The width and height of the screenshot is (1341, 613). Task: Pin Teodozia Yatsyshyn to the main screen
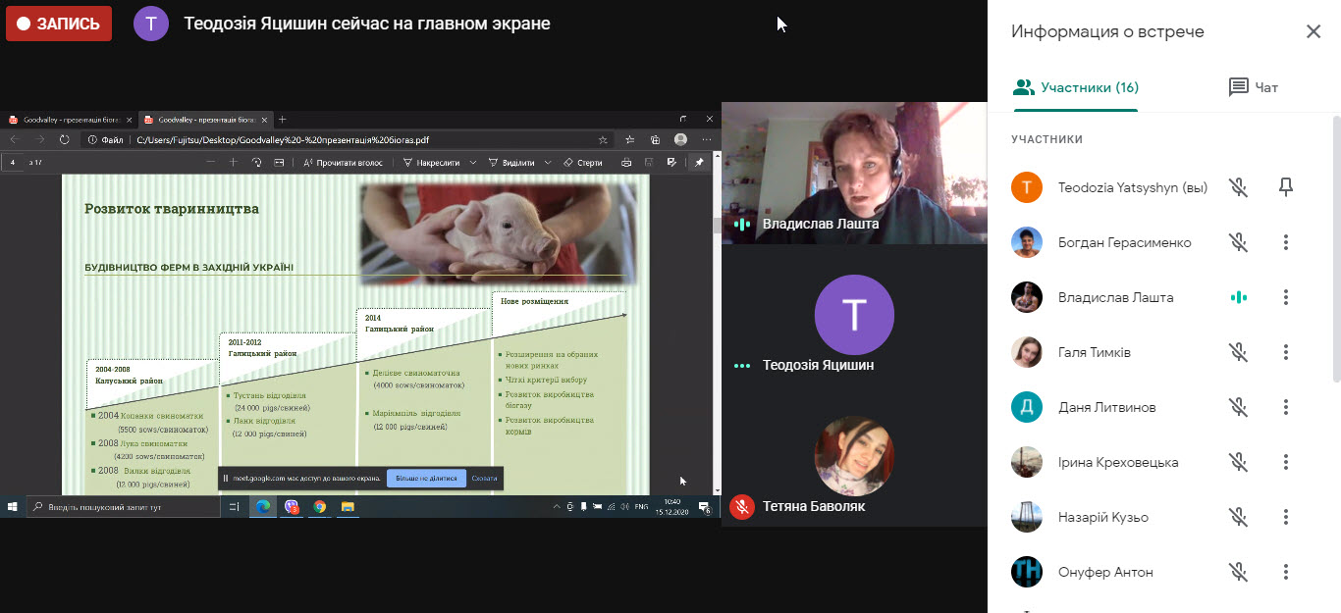[1286, 187]
